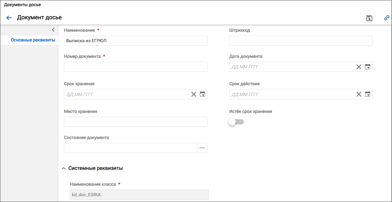Focus the Место хранения input
The image size is (392, 202).
136,122
